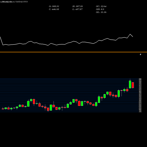Click the OL: 15.16 reading

(x=101, y=12)
